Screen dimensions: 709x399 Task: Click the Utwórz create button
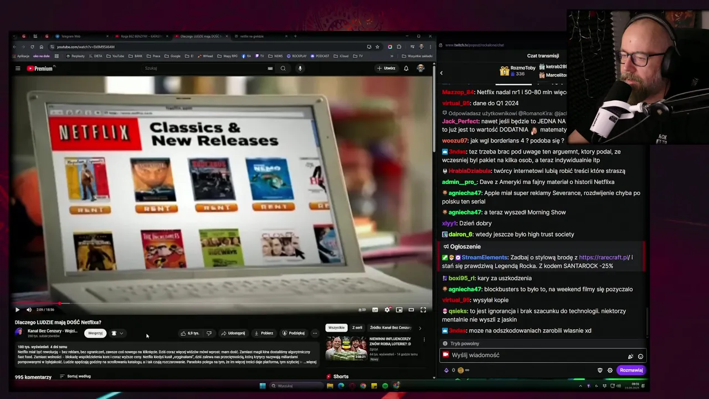[386, 68]
